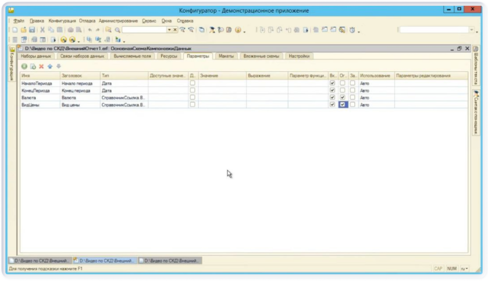Open the ru keyboard language selector
Image resolution: width=488 pixels, height=284 pixels.
[464, 269]
